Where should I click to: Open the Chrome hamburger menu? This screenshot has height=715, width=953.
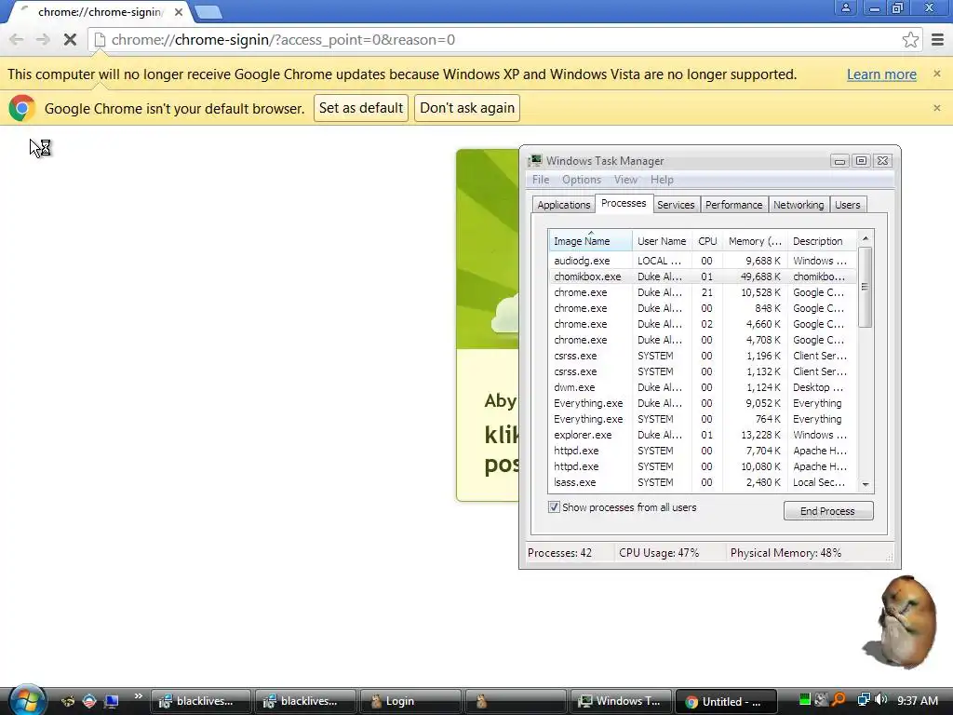point(938,40)
